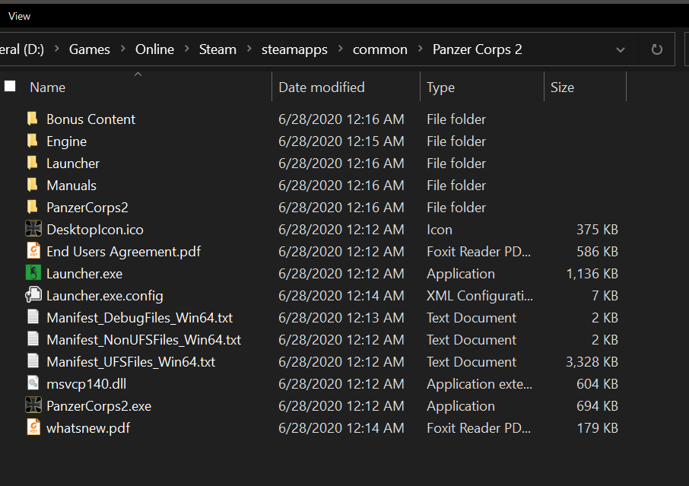Click the green Launcher.exe icon
Image resolution: width=689 pixels, height=486 pixels.
[x=33, y=273]
